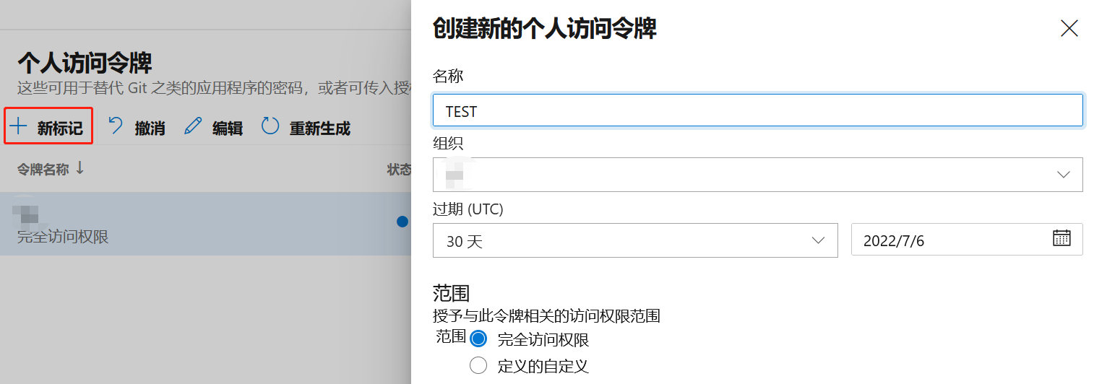Click the 重新生成 toolbar button

[306, 128]
